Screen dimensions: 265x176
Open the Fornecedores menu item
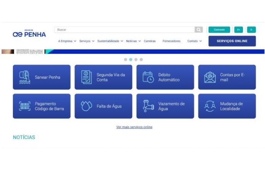coord(171,41)
